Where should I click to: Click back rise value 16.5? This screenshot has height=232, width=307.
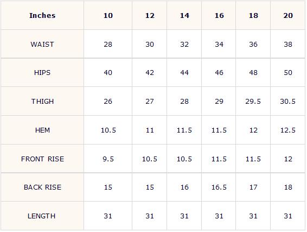coord(219,187)
